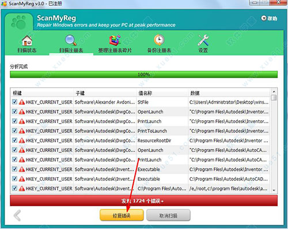
Task: Uncheck the AutoCA OpenLaunch row checkbox
Action: pyautogui.click(x=14, y=150)
